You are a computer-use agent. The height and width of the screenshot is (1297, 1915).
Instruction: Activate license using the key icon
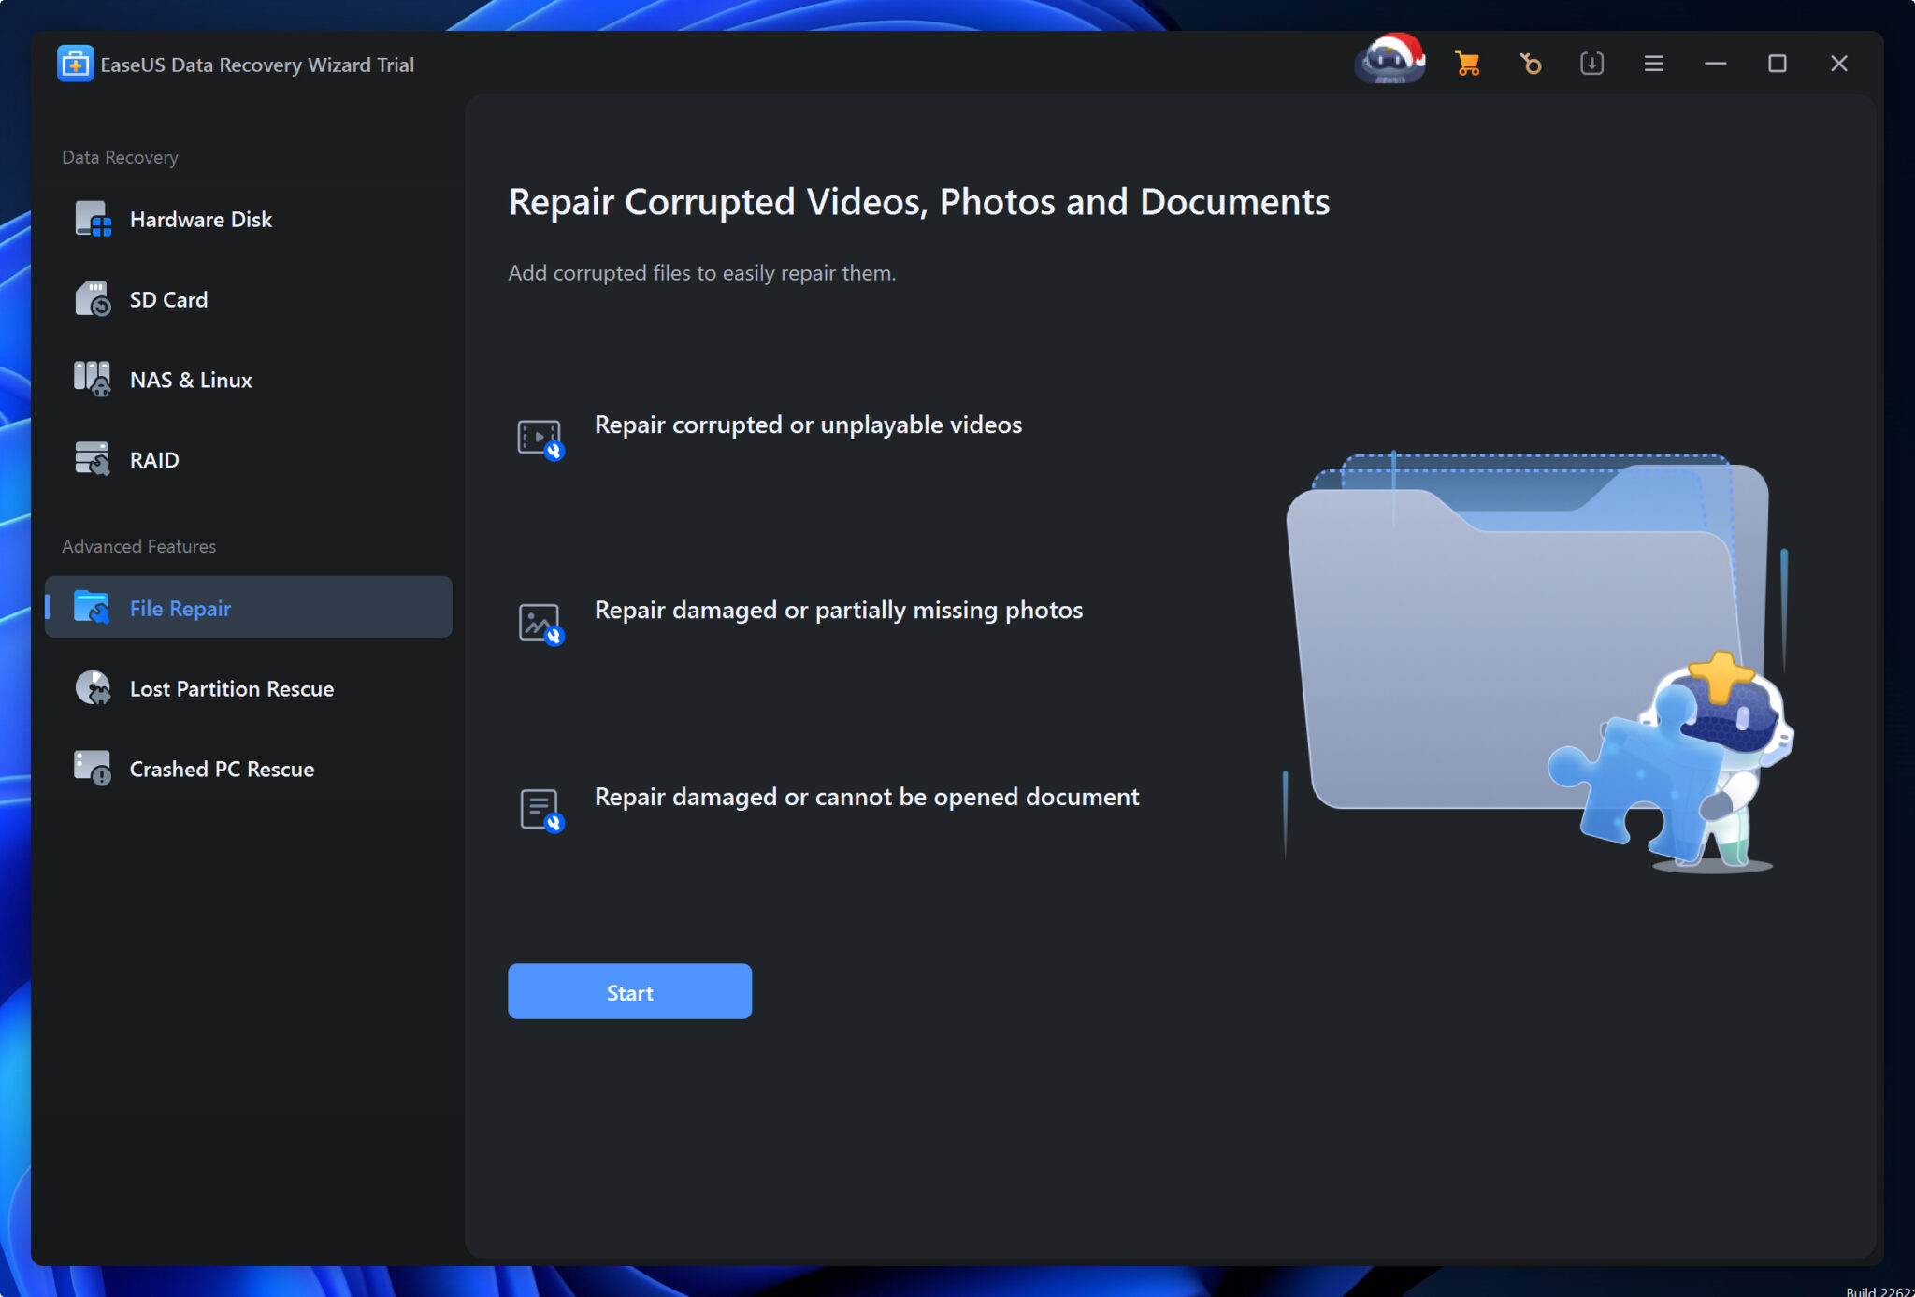tap(1530, 63)
